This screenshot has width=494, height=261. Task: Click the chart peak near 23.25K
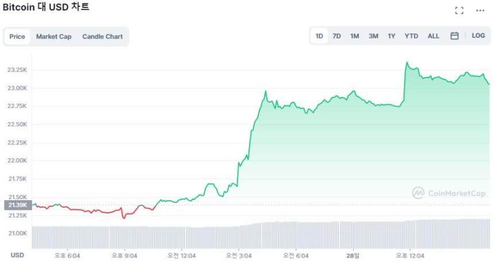pos(407,63)
